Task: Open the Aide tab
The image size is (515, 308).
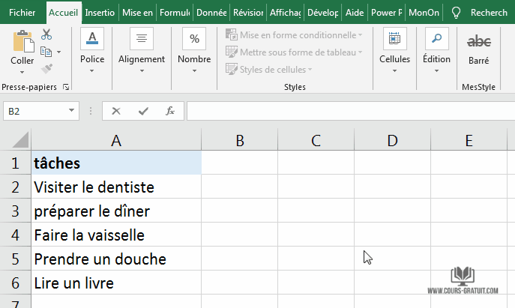Action: tap(355, 13)
